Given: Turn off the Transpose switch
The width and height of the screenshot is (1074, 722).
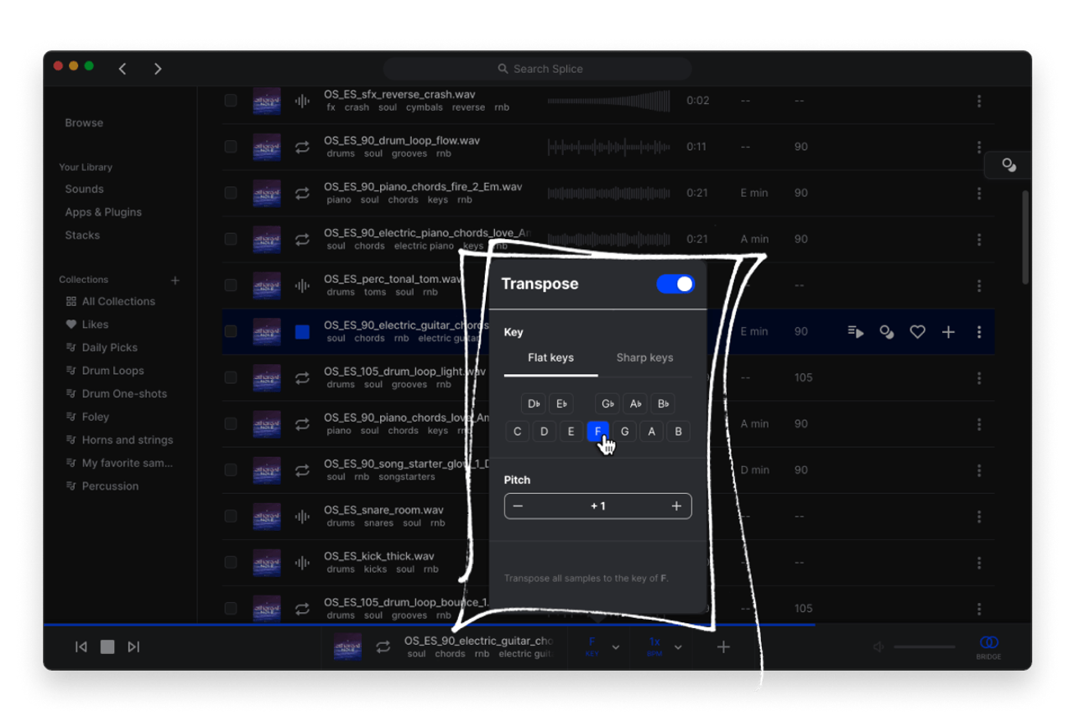Looking at the screenshot, I should click(675, 284).
